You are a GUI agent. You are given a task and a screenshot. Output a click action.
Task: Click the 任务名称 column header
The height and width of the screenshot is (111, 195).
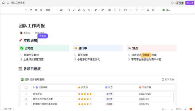tap(54, 87)
